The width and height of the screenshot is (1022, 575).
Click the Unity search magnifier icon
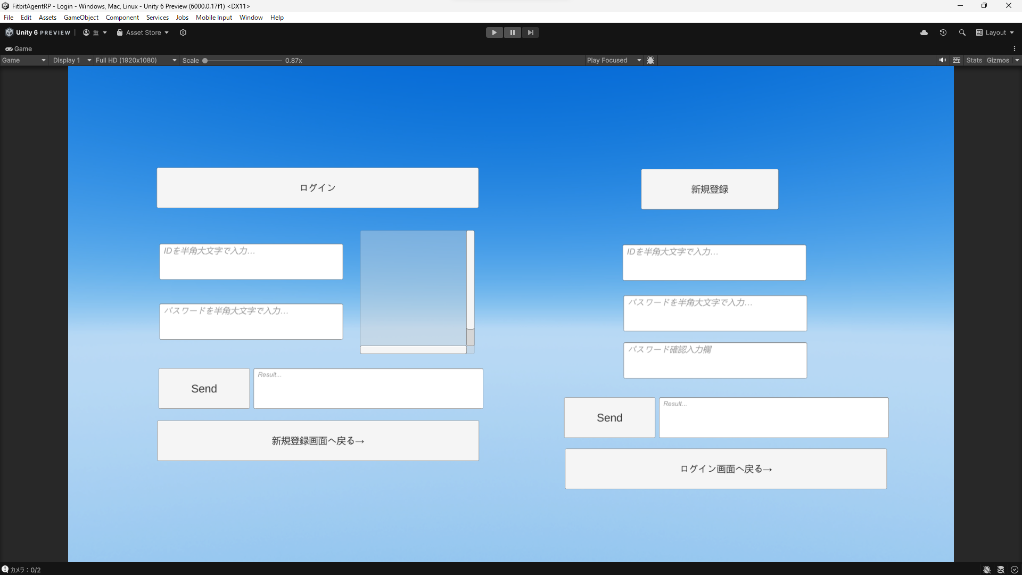click(962, 32)
